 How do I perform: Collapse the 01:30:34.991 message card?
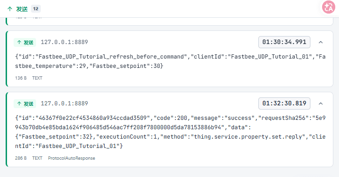point(321,42)
